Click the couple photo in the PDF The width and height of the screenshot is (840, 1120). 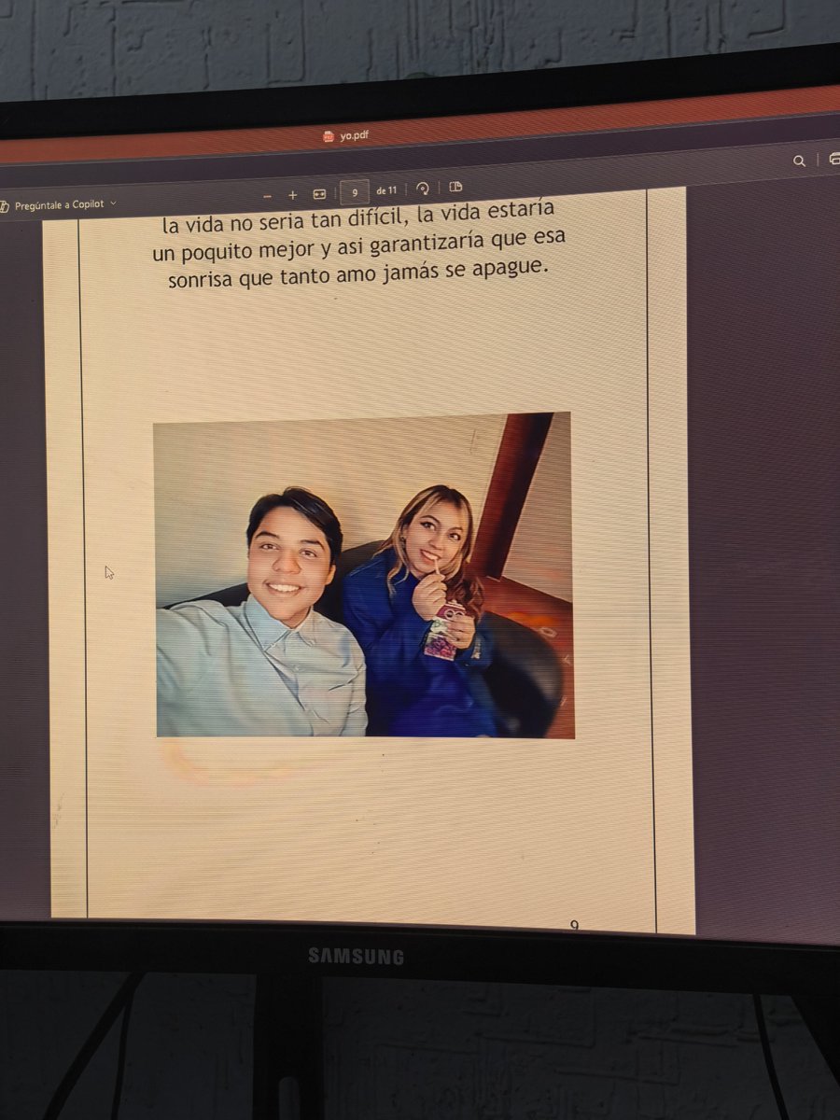coord(364,576)
